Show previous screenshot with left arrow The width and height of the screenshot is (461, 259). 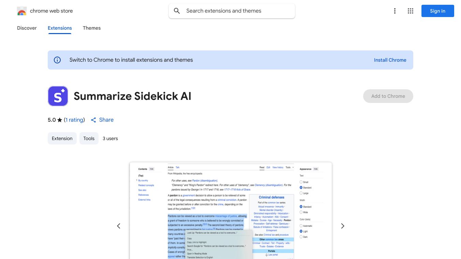pyautogui.click(x=119, y=226)
